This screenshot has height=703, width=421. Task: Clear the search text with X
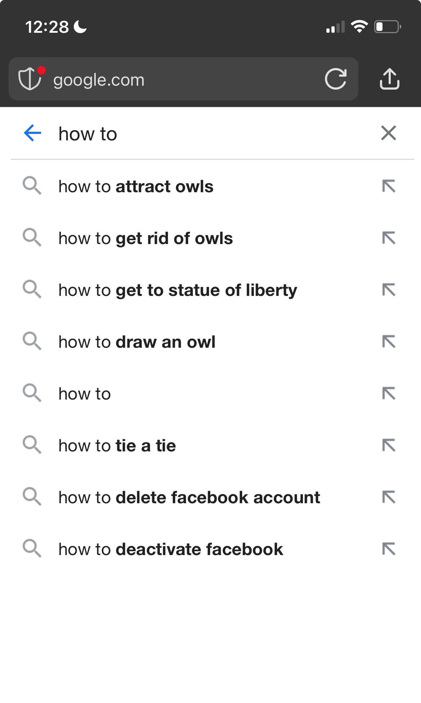pos(389,133)
